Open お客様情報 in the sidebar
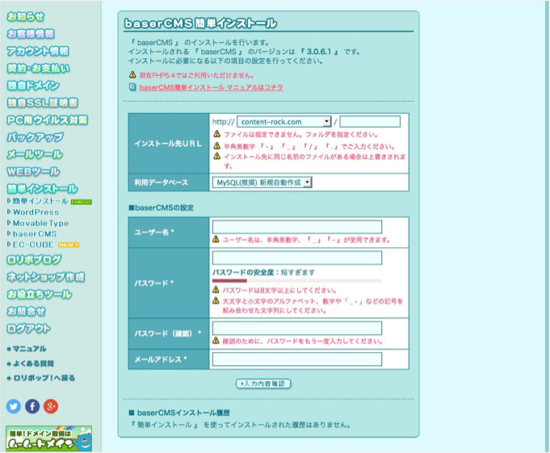Screen dimensions: 550x453 point(31,34)
